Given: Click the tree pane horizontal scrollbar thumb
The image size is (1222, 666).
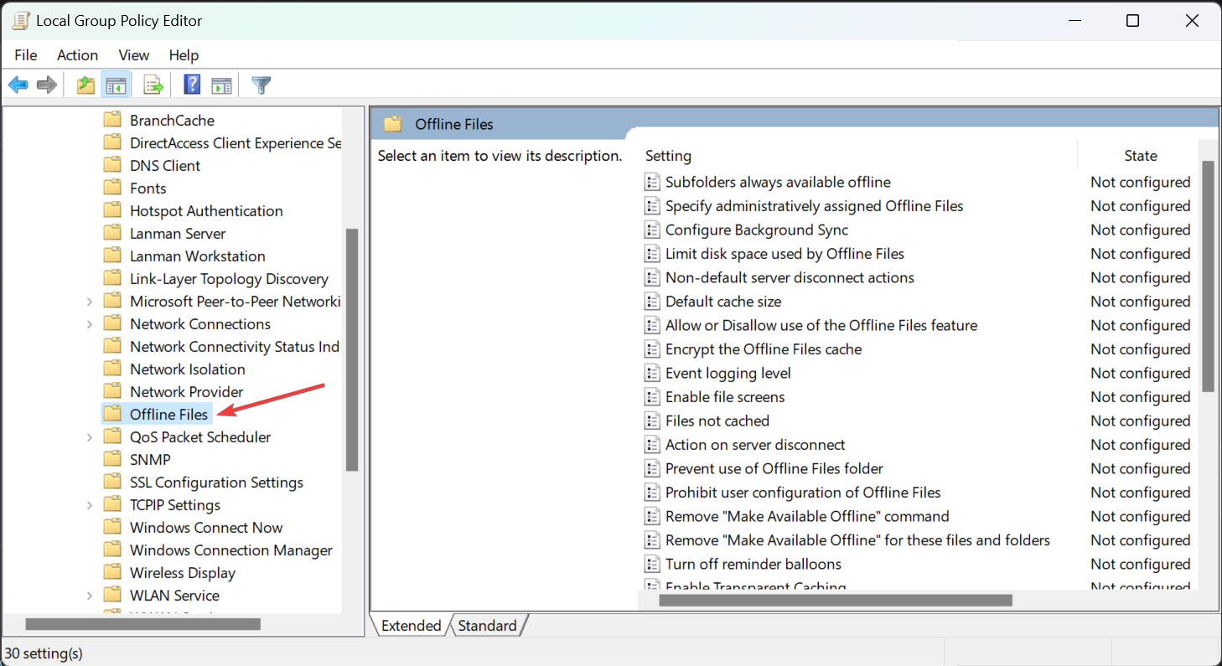Looking at the screenshot, I should pos(143,624).
